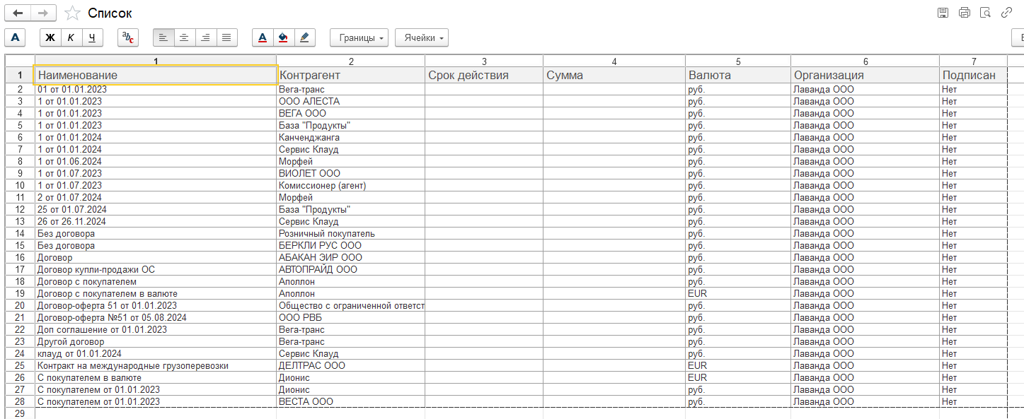Select the ДЕЛТРАС ООО cell
Viewport: 1024px width, 419px height.
pyautogui.click(x=350, y=366)
